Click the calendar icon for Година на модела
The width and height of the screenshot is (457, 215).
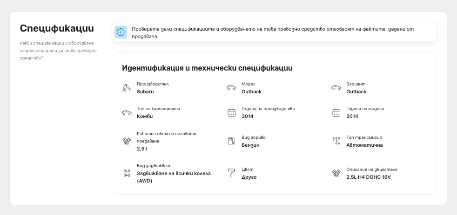[x=336, y=112]
